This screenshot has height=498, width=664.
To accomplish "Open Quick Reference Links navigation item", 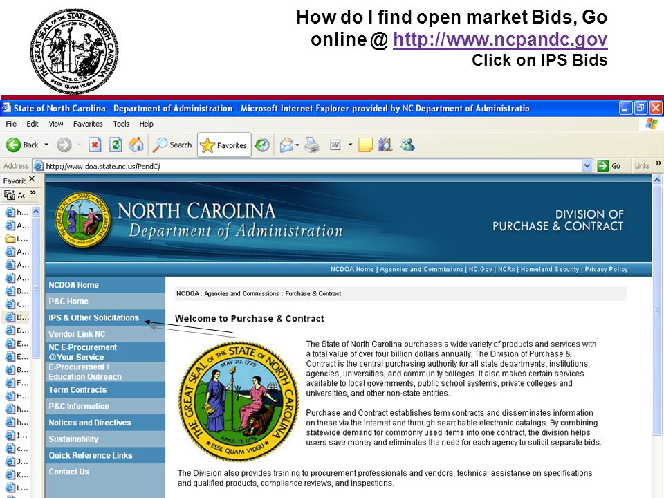I will coord(91,455).
